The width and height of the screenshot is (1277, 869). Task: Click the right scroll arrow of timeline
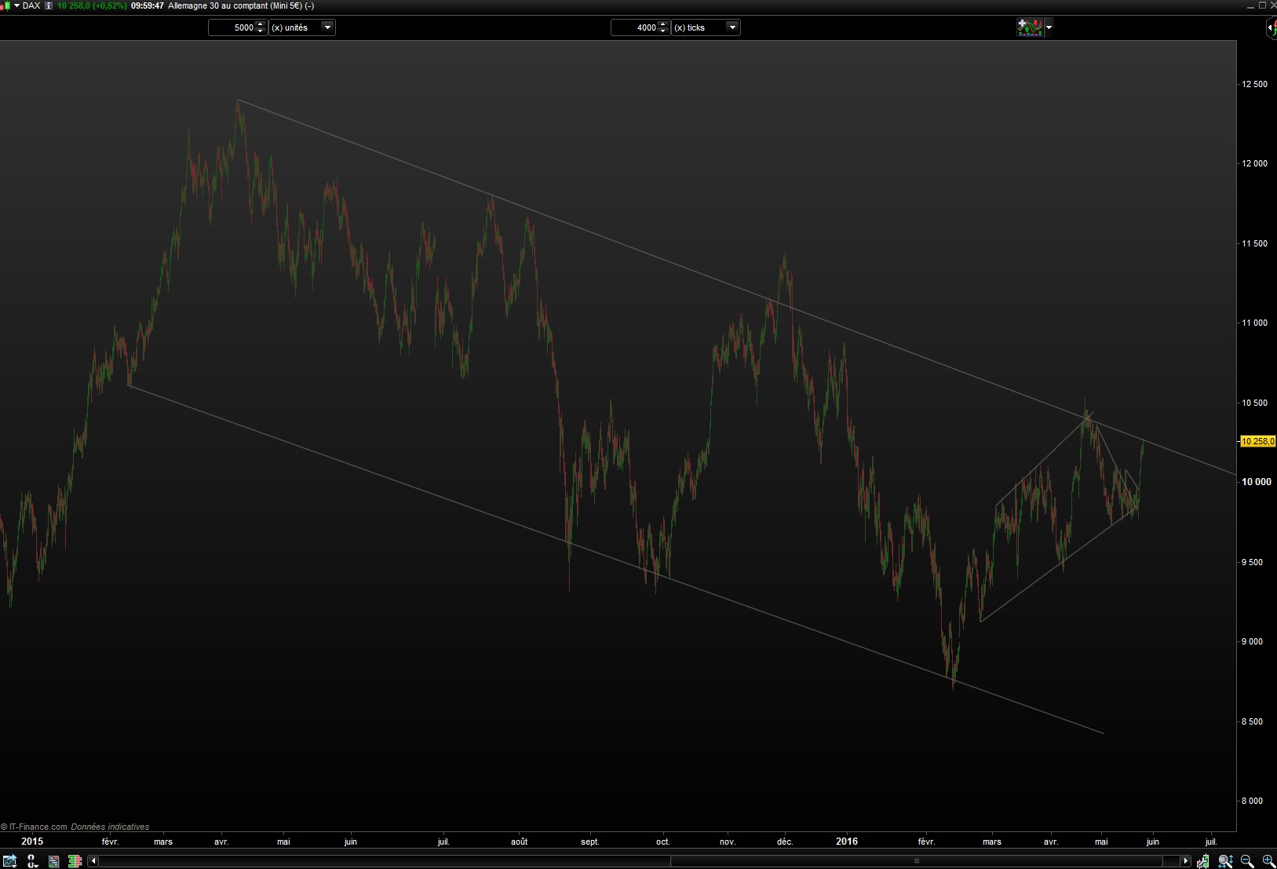[x=1186, y=861]
